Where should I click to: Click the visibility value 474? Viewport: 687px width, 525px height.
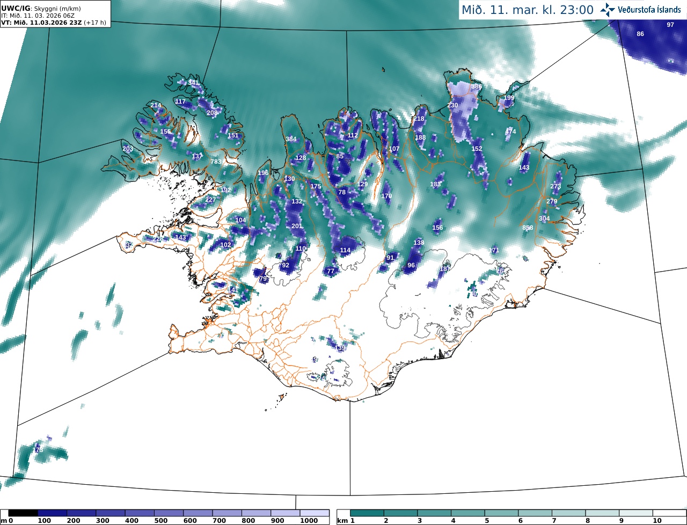[x=510, y=132]
